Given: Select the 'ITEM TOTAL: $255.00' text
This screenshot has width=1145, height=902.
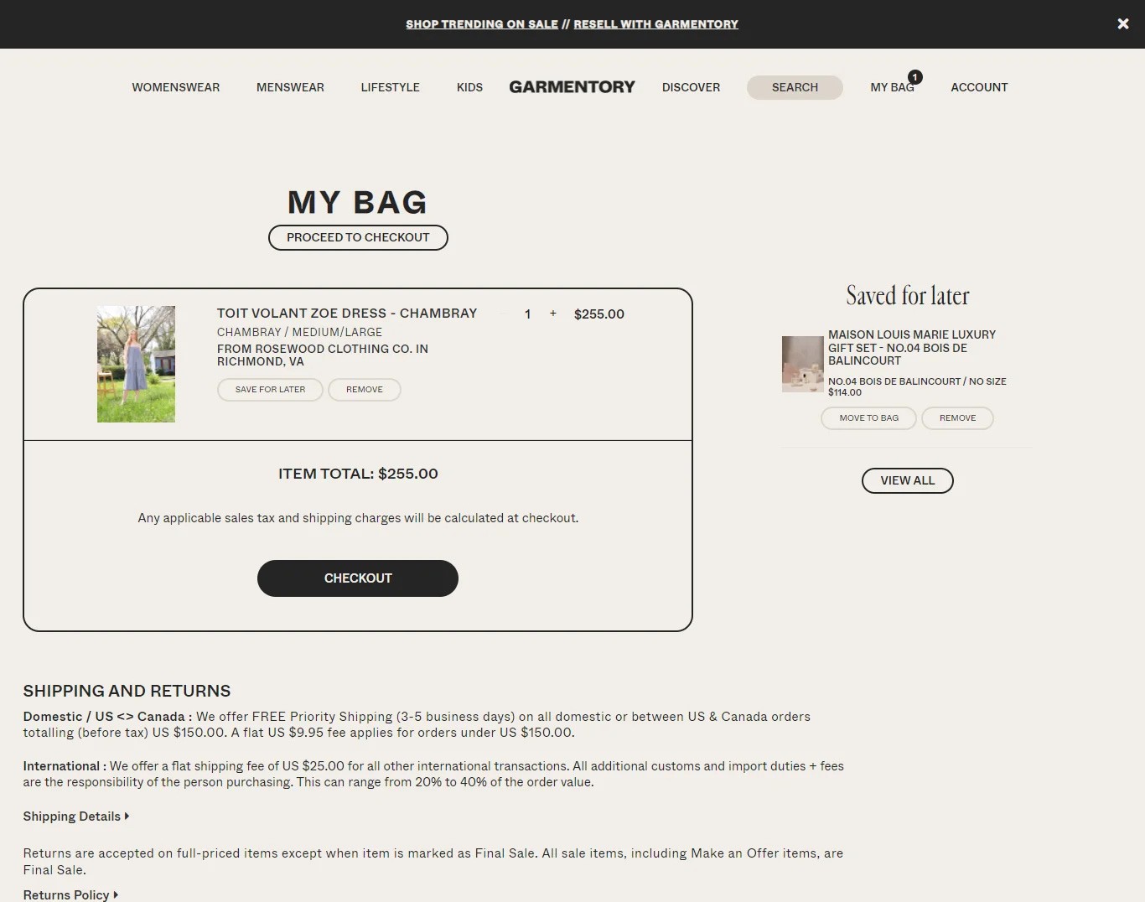Looking at the screenshot, I should click(x=358, y=474).
